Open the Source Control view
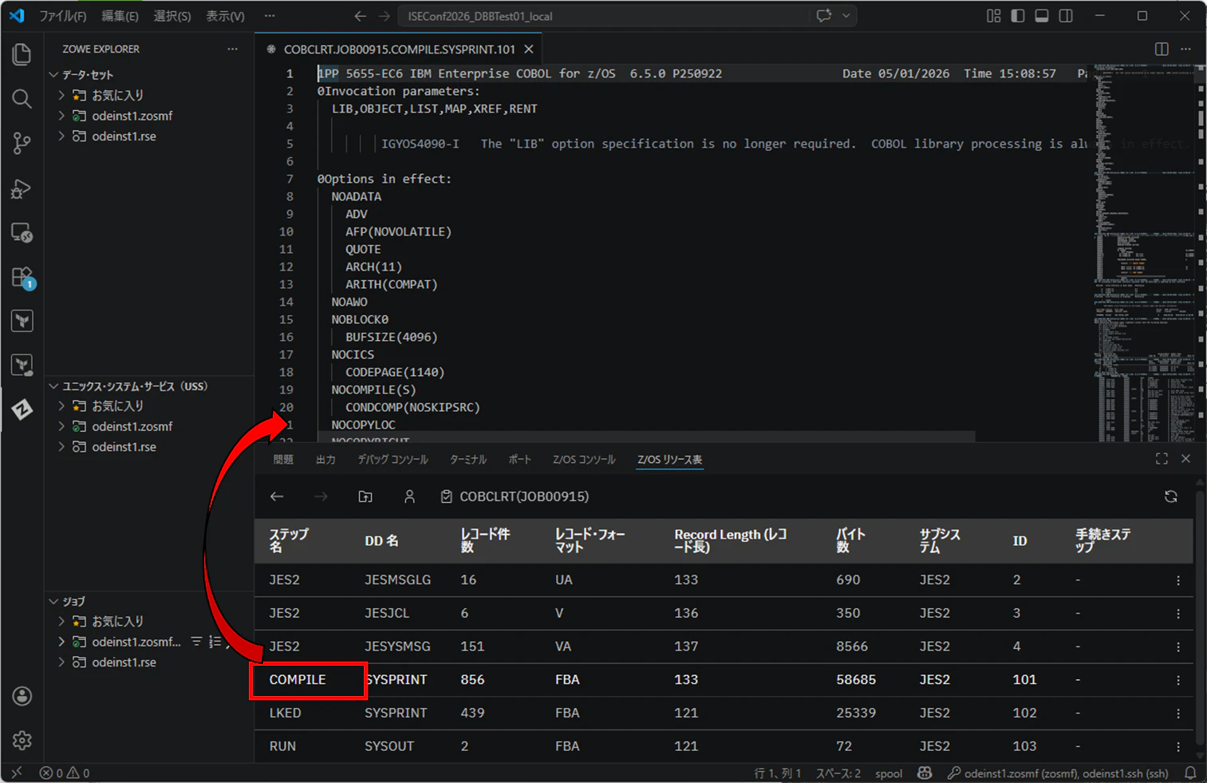1207x783 pixels. [22, 144]
